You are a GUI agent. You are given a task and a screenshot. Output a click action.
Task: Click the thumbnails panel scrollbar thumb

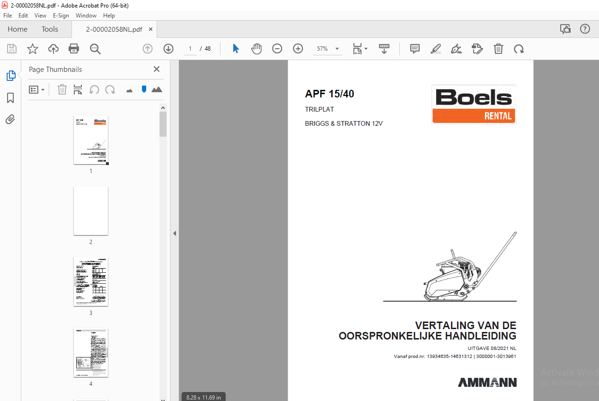pos(163,124)
